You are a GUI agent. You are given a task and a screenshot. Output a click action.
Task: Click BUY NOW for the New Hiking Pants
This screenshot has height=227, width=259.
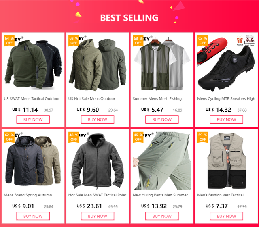162,216
